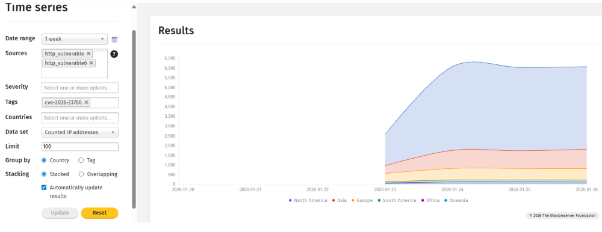602x232 pixels.
Task: Open the calendar date picker icon
Action: tap(114, 39)
